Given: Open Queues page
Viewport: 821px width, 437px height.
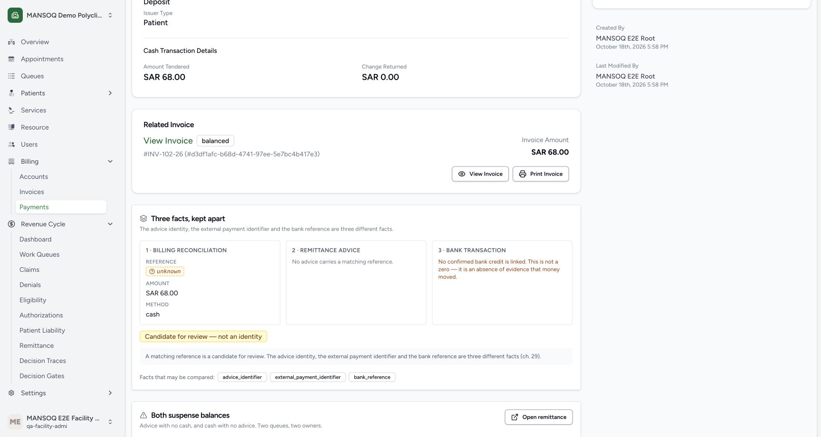Looking at the screenshot, I should tap(32, 76).
